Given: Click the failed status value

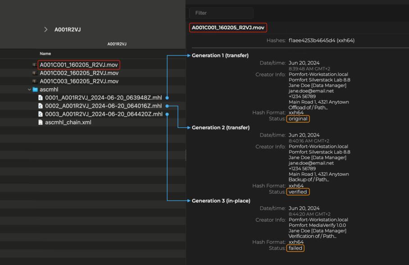Looking at the screenshot, I should click(295, 248).
